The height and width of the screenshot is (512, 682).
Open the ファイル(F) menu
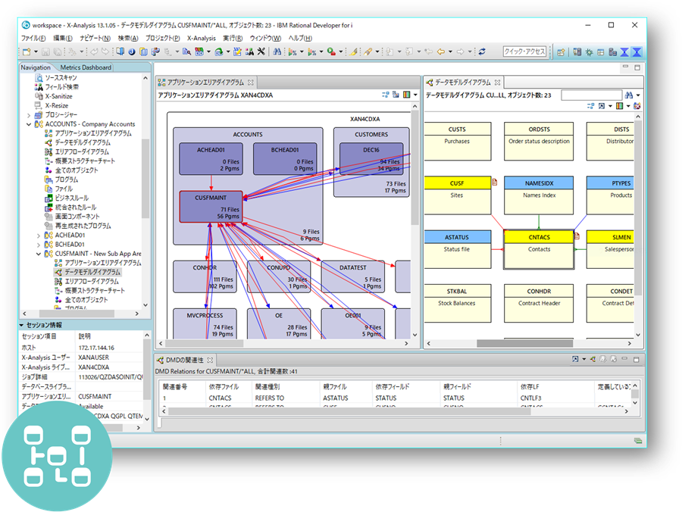click(33, 38)
